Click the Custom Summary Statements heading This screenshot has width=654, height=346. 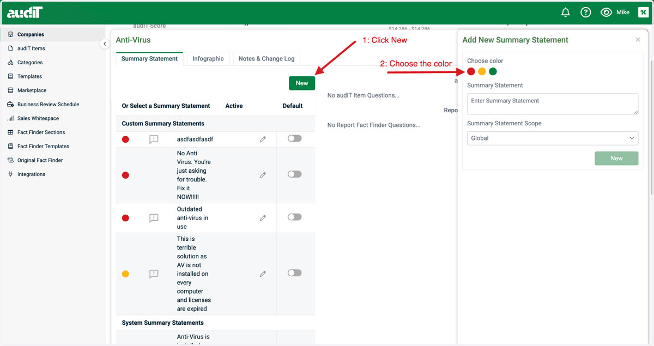[163, 124]
